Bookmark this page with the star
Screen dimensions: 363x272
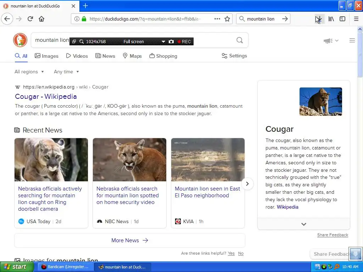[227, 19]
